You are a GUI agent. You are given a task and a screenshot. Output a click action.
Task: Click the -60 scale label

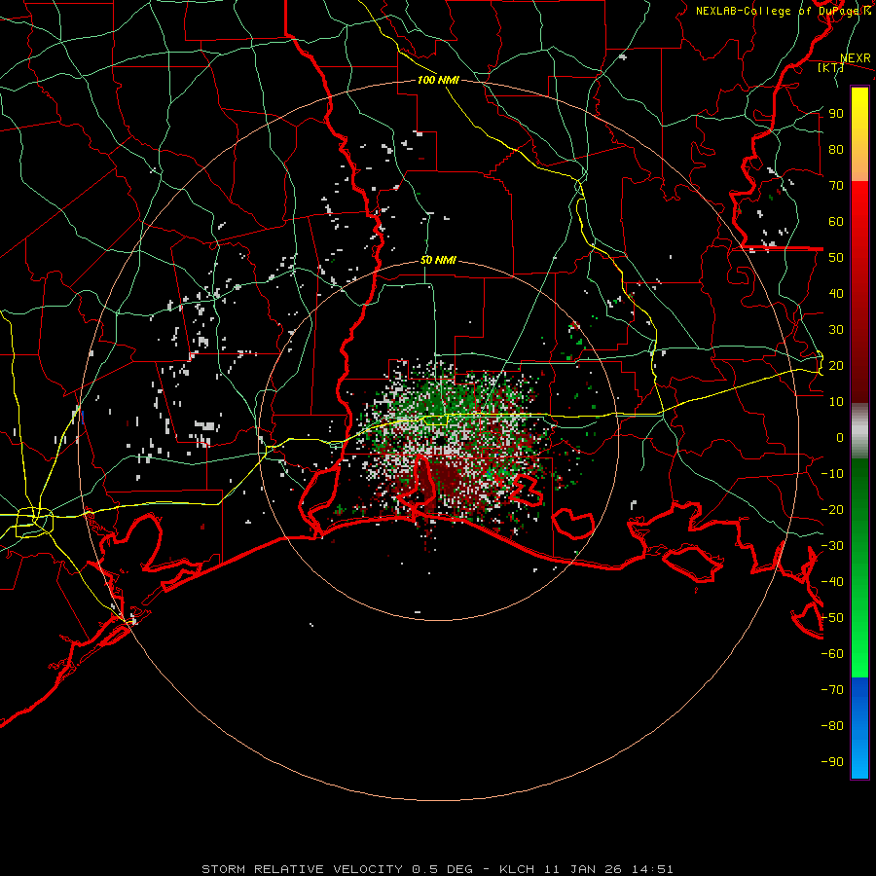(832, 654)
